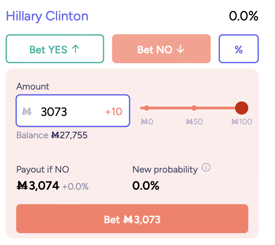This screenshot has height=245, width=275.
Task: Open Hillary Clinton answer page
Action: (x=47, y=16)
